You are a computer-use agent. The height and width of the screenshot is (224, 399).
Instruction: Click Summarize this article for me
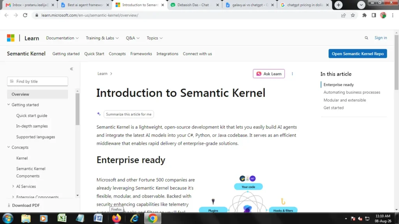click(x=129, y=114)
